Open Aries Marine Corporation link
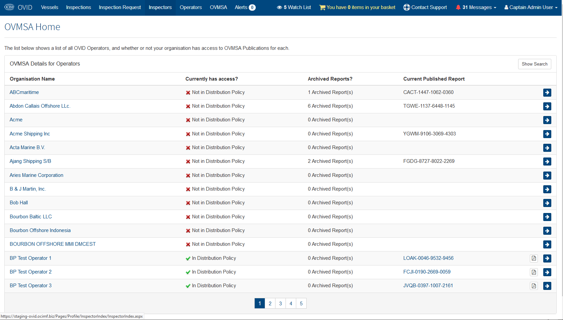The image size is (563, 320). (x=36, y=175)
